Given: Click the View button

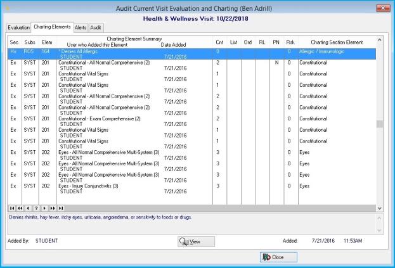Looking at the screenshot, I should (x=197, y=241).
